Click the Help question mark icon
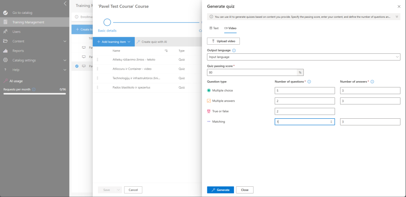 pos(5,70)
